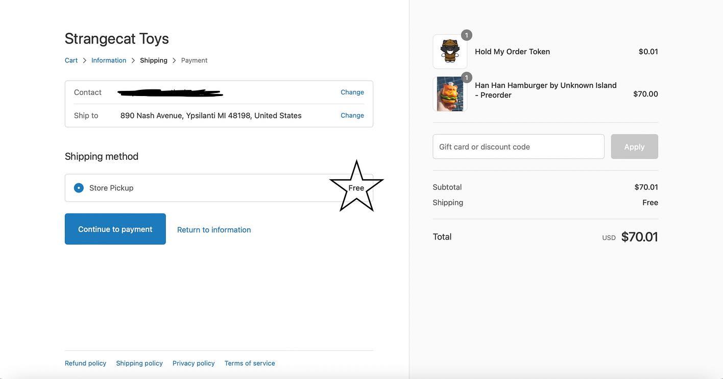This screenshot has height=379, width=723.
Task: Click the Shipping method heading
Action: 102,156
